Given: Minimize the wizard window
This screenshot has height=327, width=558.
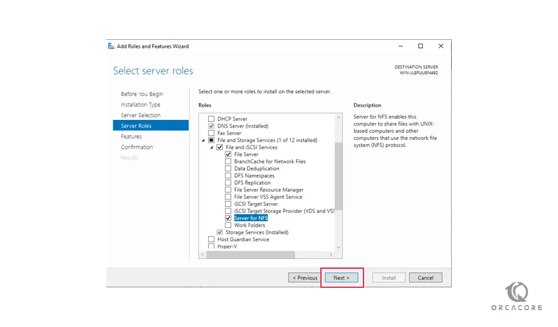Looking at the screenshot, I should coord(401,46).
